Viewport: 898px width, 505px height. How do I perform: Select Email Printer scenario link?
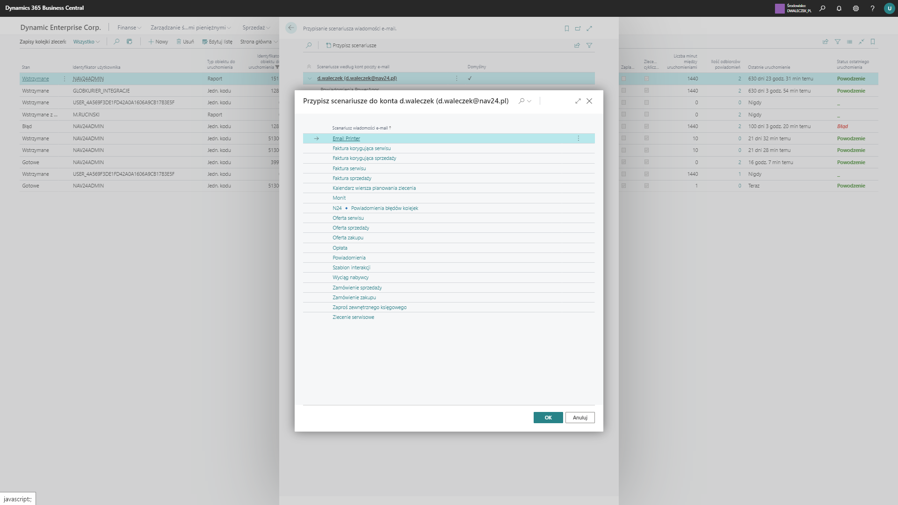tap(346, 138)
